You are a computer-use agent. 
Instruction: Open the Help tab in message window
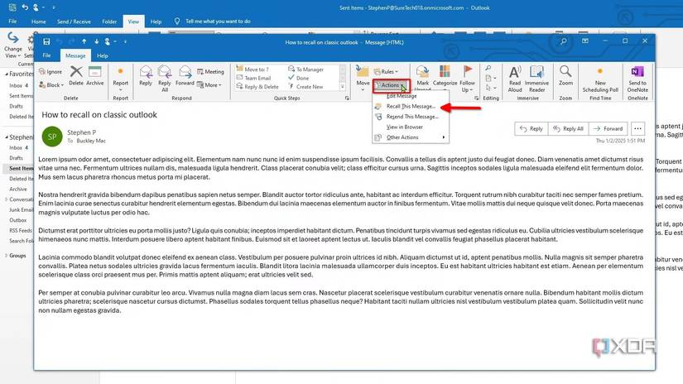103,55
